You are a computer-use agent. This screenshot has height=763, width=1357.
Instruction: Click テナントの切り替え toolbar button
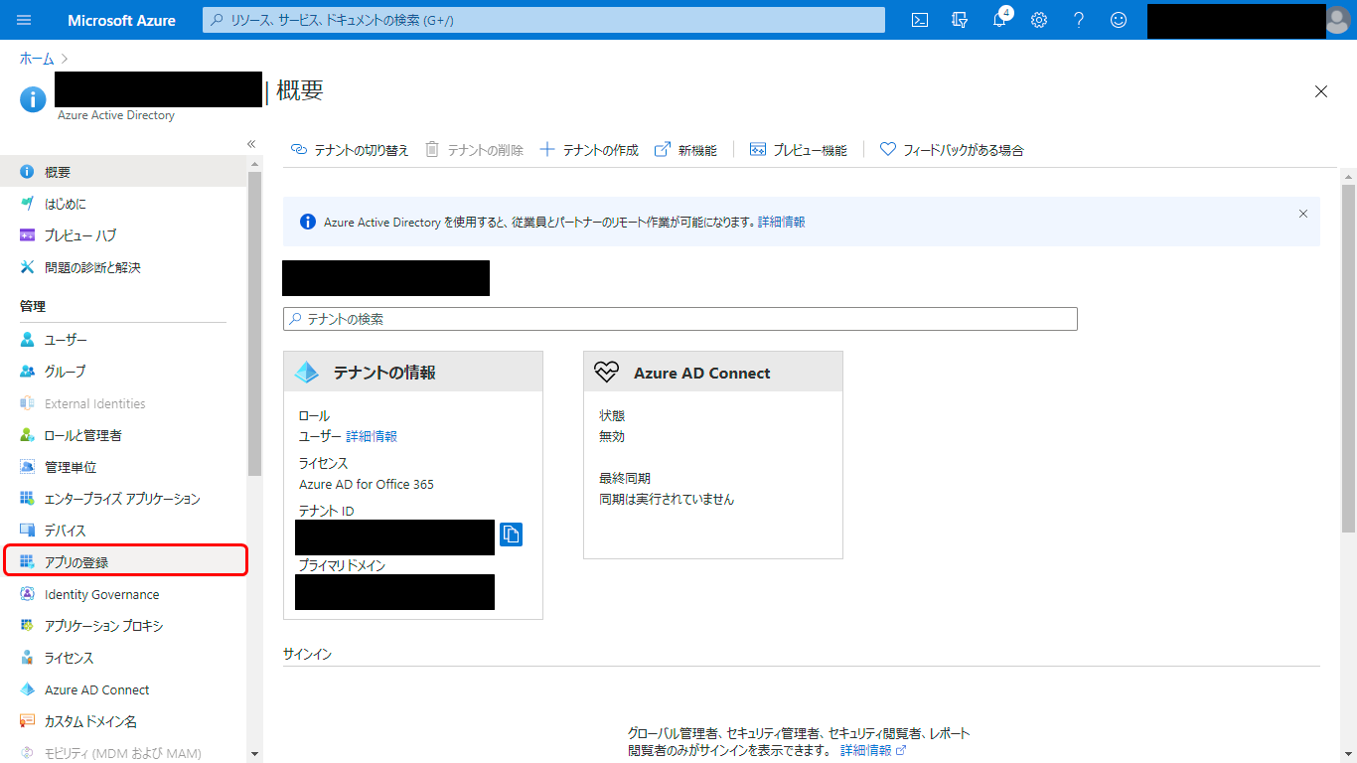coord(350,150)
